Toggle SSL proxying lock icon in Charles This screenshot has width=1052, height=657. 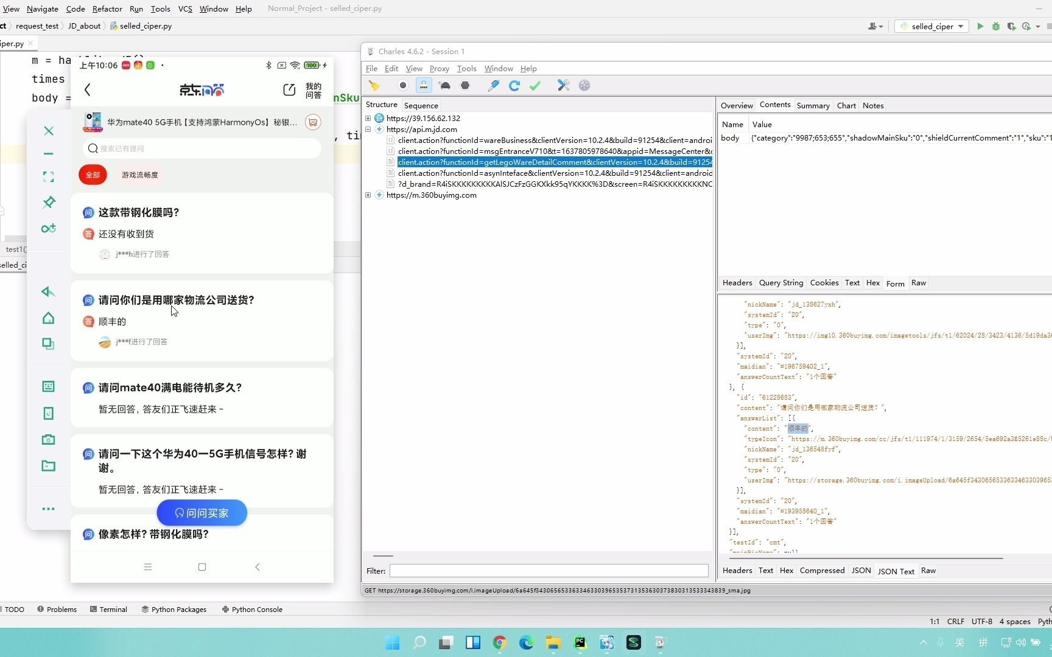click(424, 86)
